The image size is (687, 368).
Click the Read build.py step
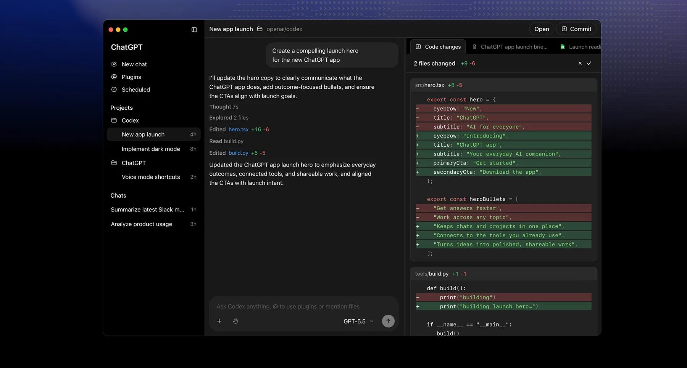(226, 141)
